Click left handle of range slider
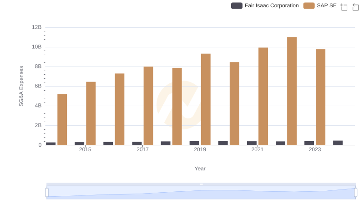 (47, 193)
